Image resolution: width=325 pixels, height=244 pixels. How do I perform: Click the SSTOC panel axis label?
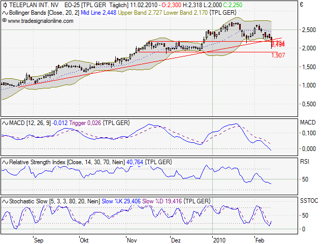pyautogui.click(x=309, y=202)
